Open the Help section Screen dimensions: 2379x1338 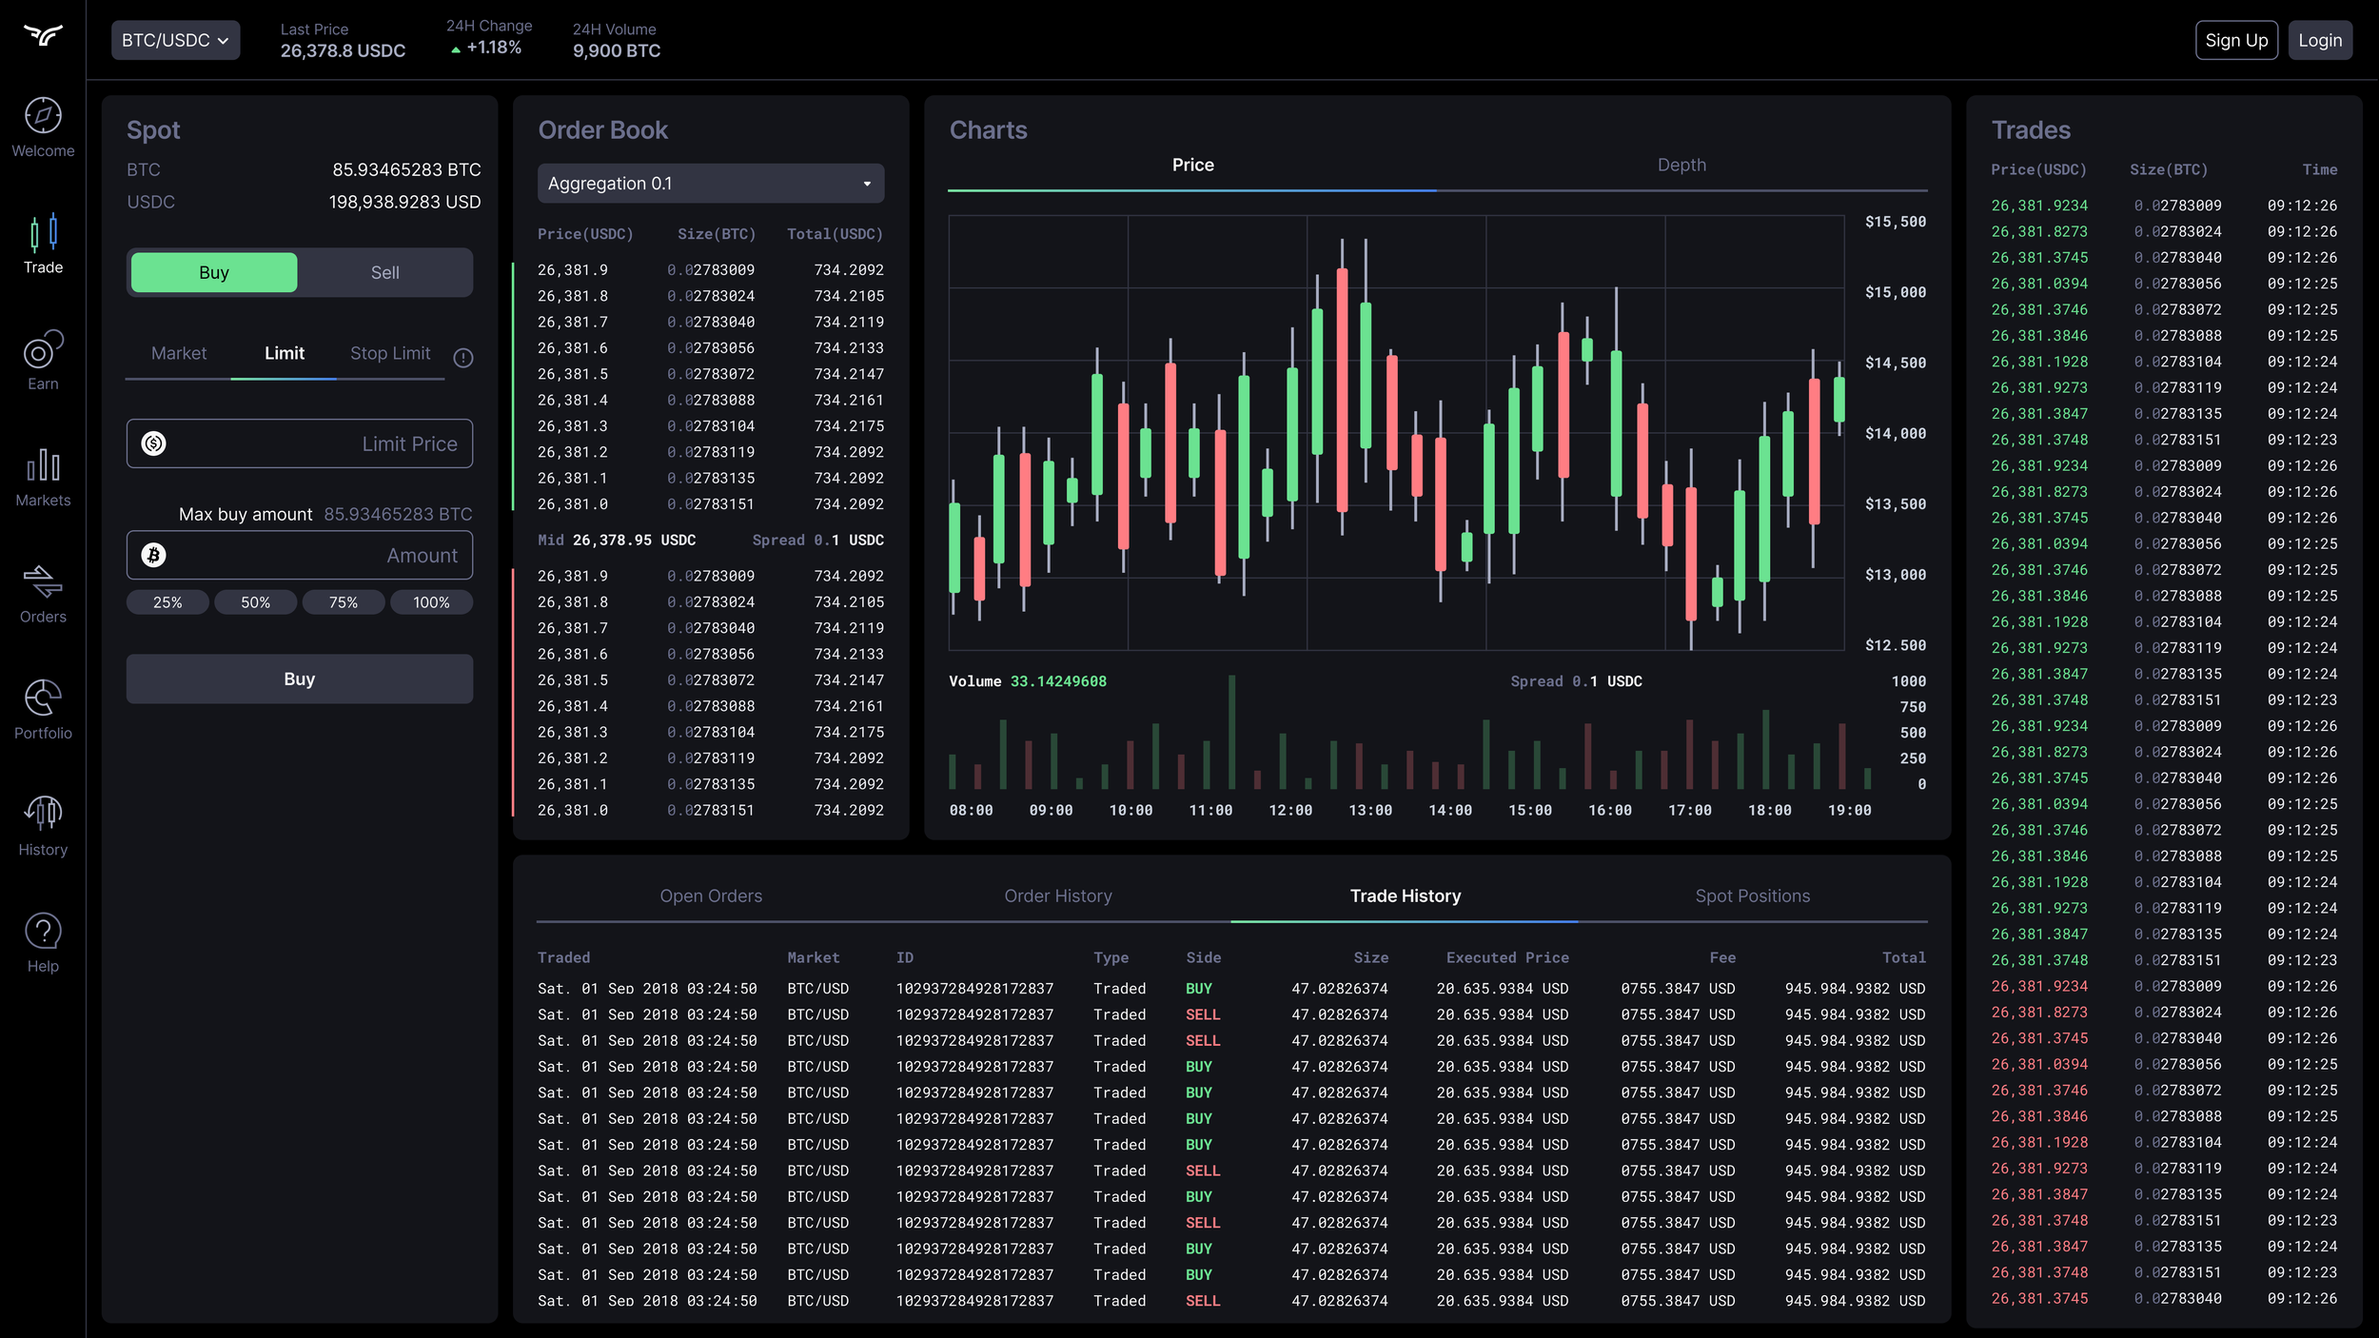tap(42, 942)
